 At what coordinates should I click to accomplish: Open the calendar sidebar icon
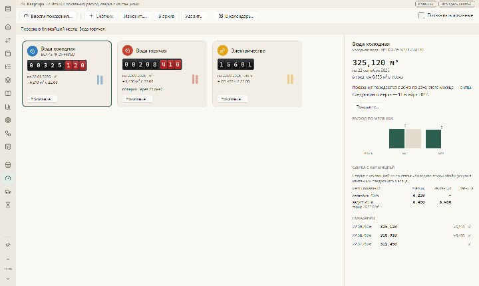[8, 147]
